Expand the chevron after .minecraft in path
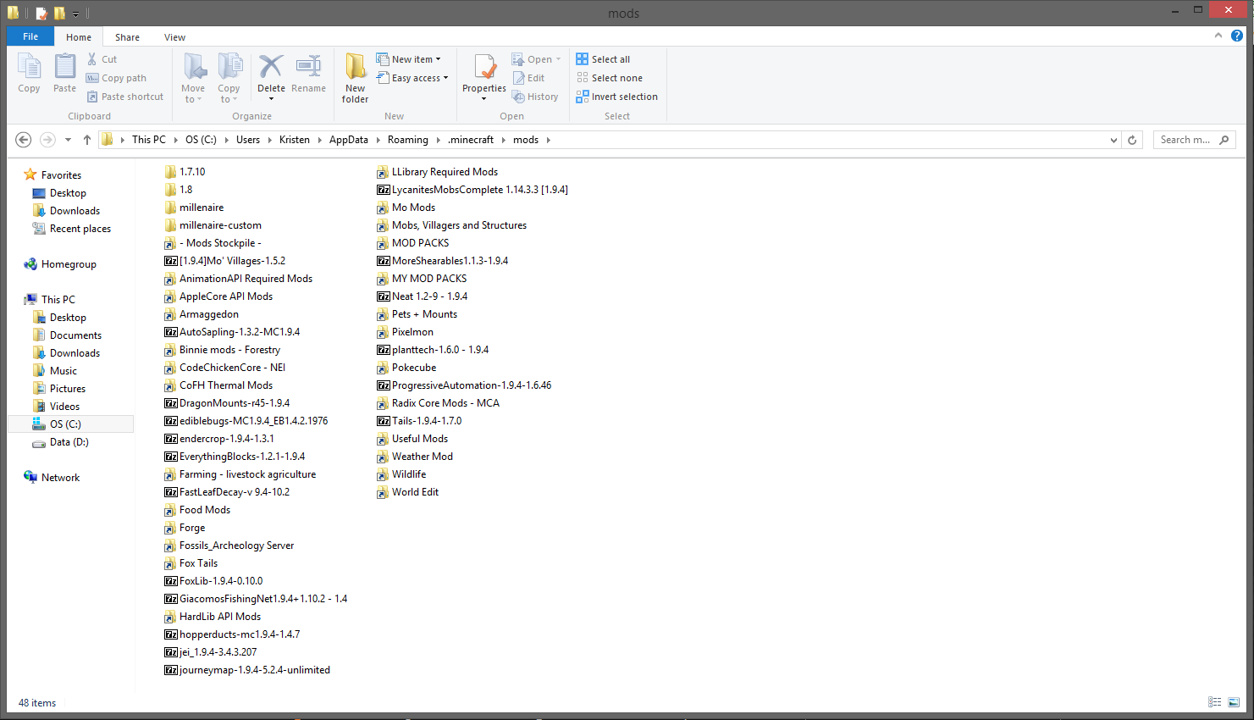 coord(503,140)
